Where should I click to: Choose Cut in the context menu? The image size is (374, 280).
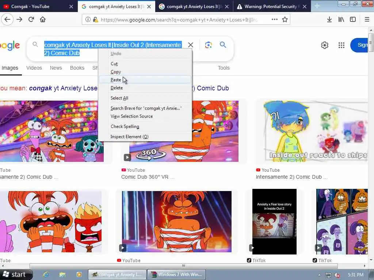point(145,63)
